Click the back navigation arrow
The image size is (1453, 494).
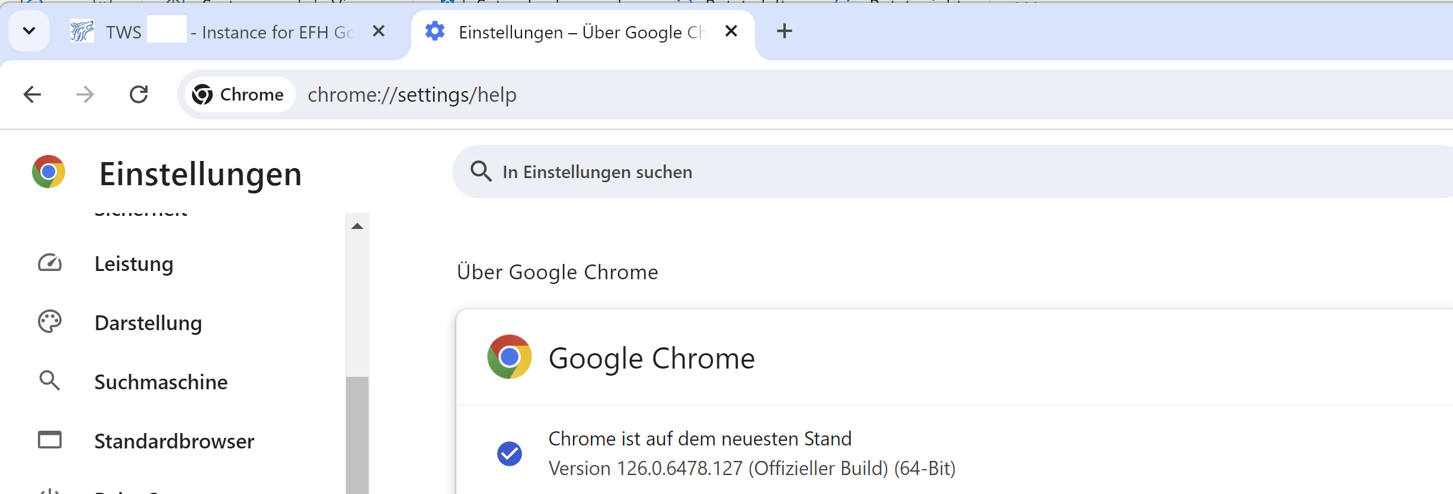(x=32, y=95)
